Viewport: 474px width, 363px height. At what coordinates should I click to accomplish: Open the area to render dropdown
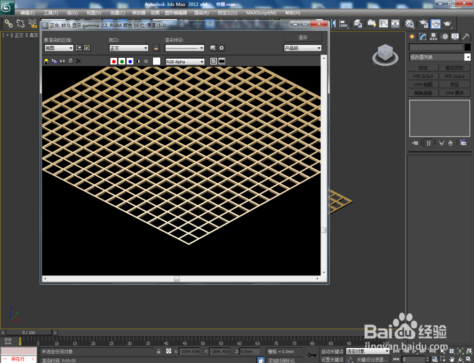click(59, 48)
